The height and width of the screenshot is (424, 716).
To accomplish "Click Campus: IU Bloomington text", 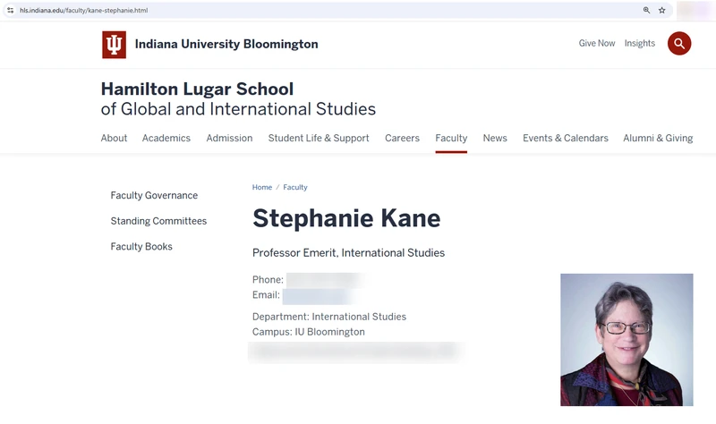I will 308,332.
